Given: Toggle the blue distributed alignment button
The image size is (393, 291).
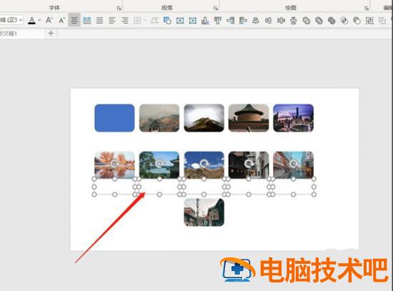Looking at the screenshot, I should (86, 20).
